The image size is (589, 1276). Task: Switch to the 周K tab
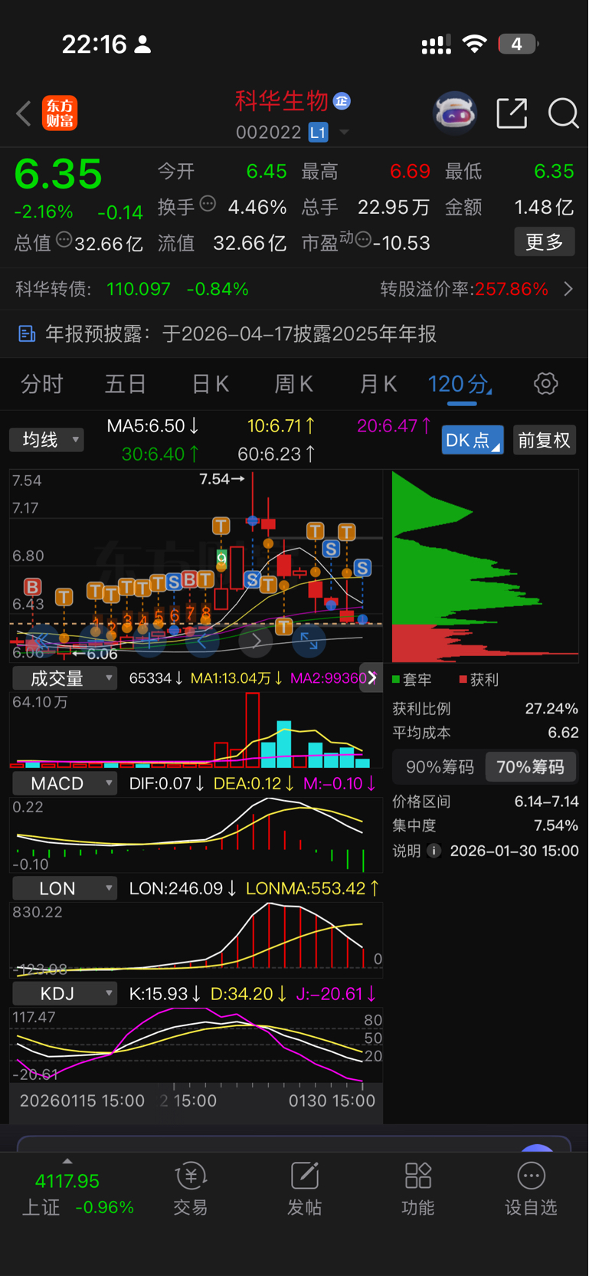294,384
